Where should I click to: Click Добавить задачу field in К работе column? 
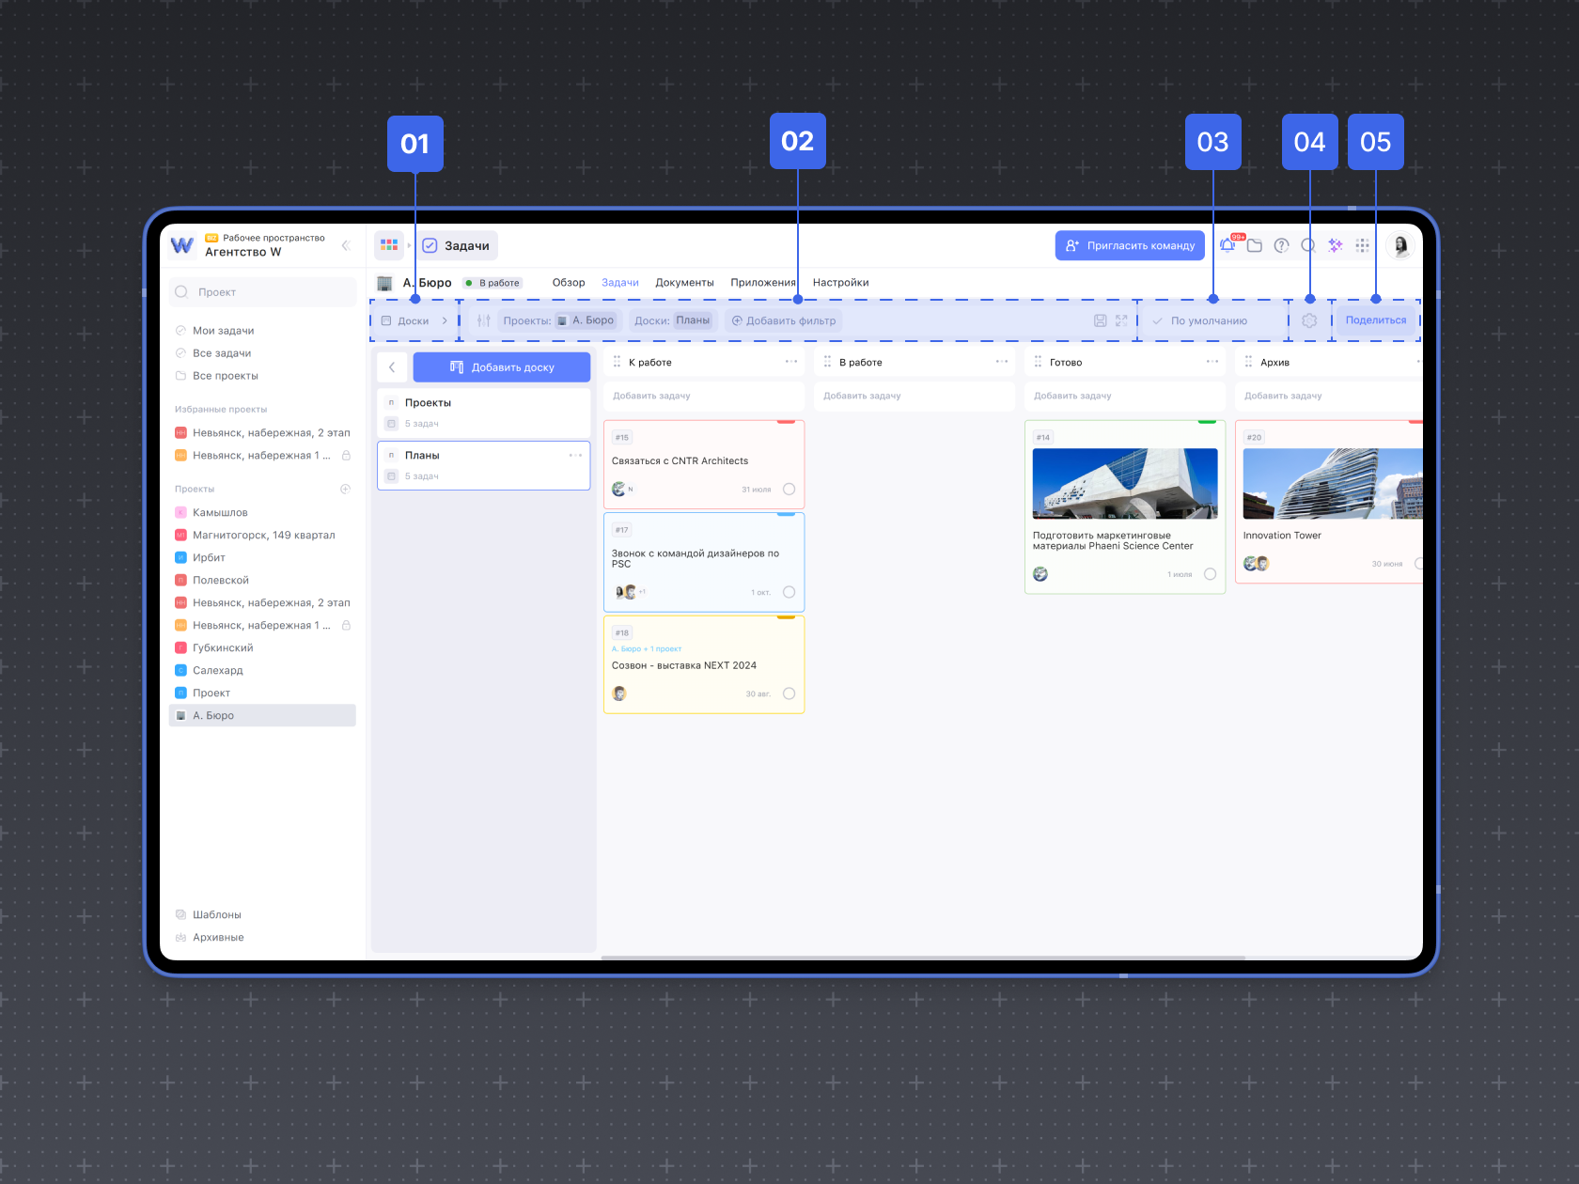tap(704, 396)
